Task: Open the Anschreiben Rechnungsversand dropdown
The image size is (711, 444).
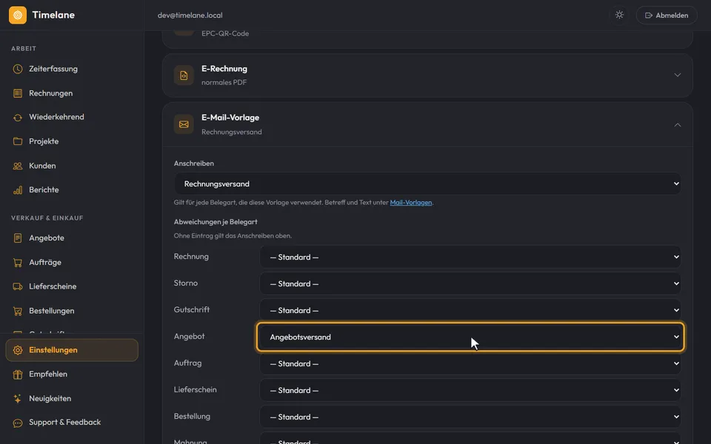Action: 427,184
